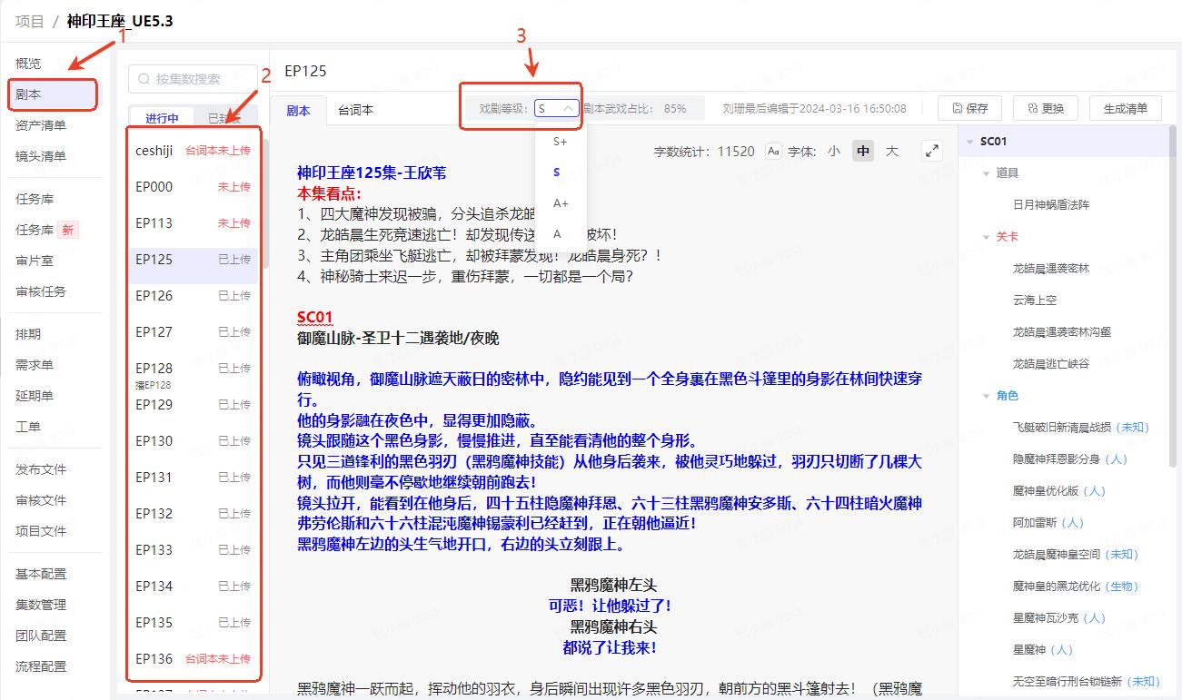Image resolution: width=1182 pixels, height=700 pixels.
Task: Click the 生成清单 button
Action: tap(1126, 108)
